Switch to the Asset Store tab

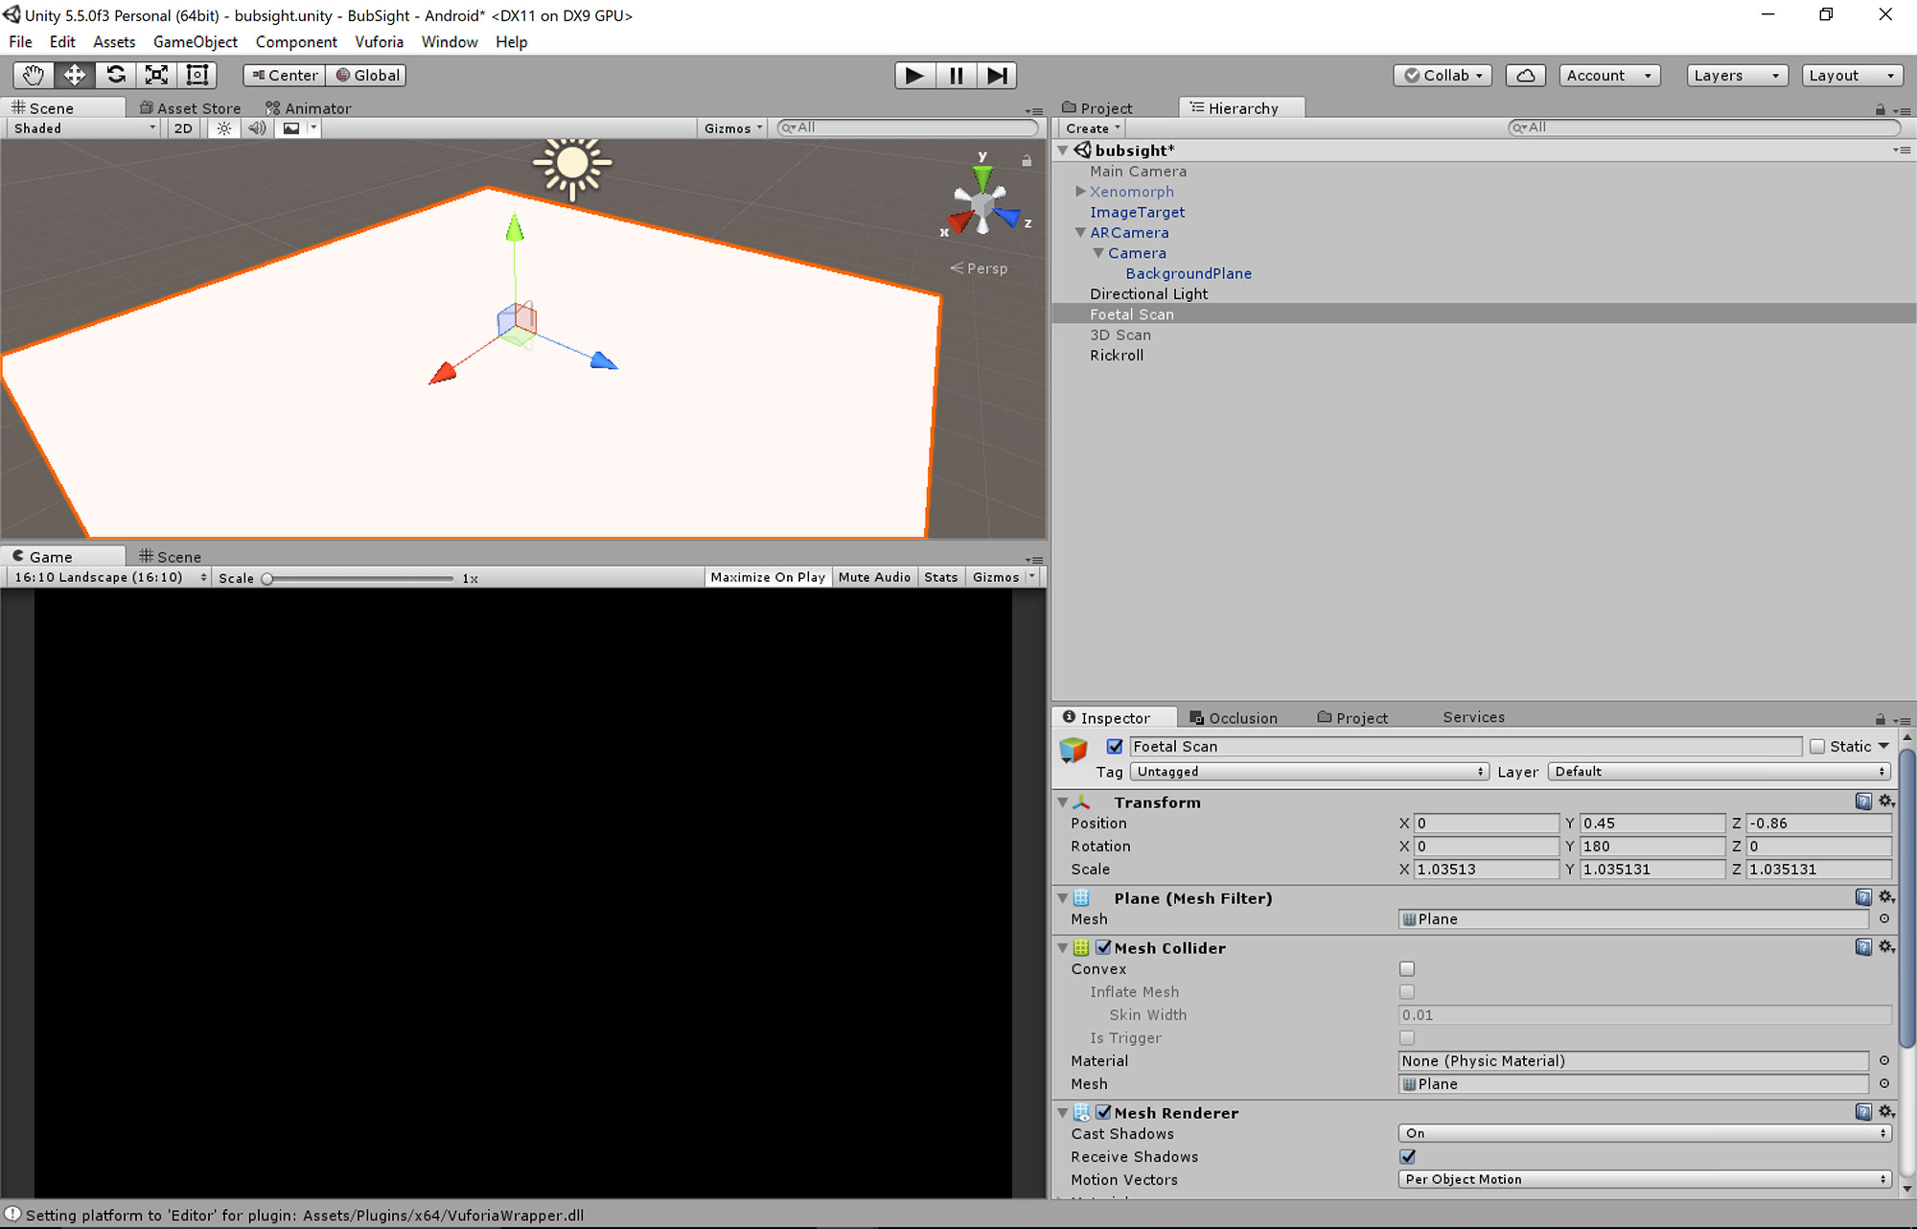191,108
